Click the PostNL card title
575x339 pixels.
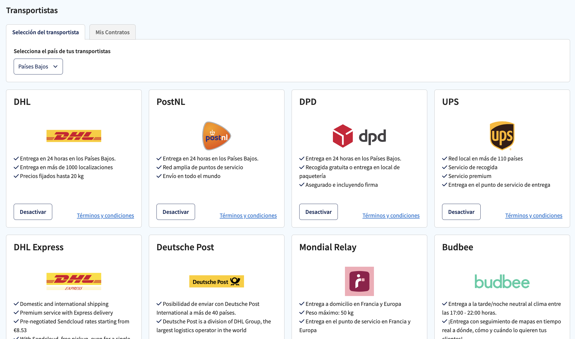tap(171, 102)
